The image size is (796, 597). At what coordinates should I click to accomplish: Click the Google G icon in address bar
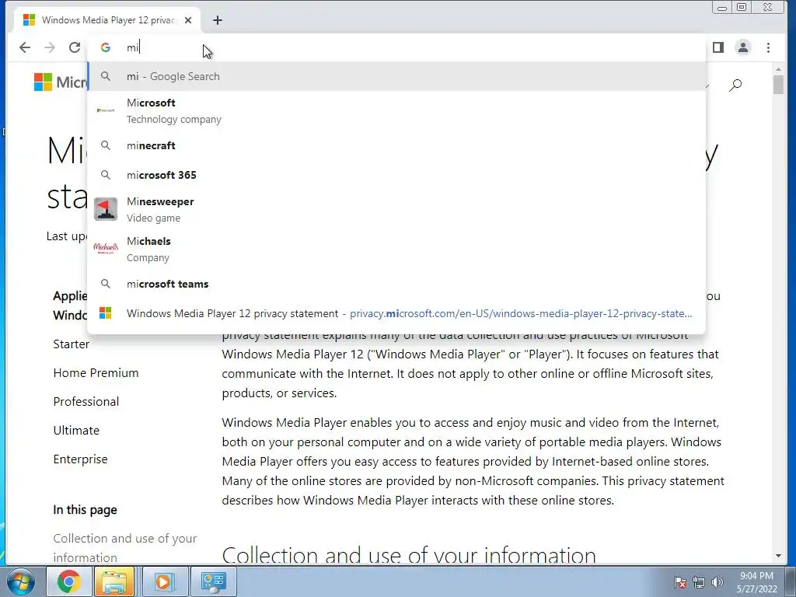click(x=106, y=47)
